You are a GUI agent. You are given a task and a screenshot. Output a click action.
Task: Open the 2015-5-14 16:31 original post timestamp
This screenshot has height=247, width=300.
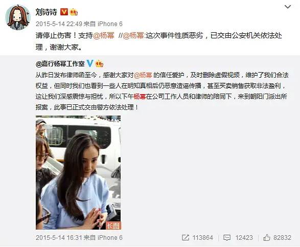point(59,238)
